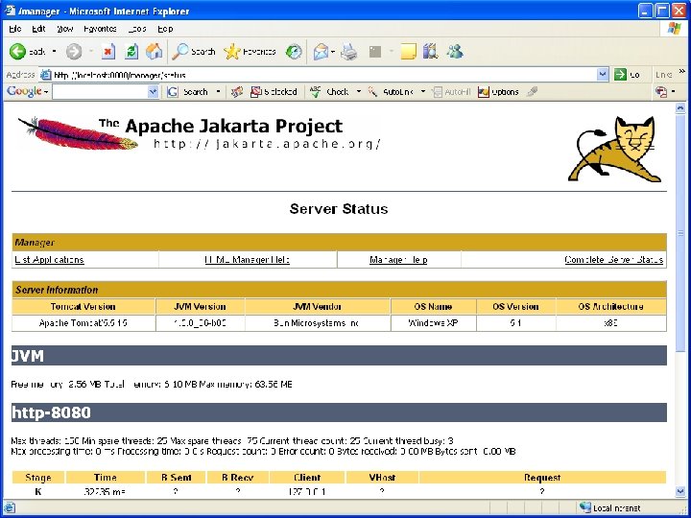This screenshot has height=518, width=691.
Task: Open the File menu
Action: coord(15,29)
